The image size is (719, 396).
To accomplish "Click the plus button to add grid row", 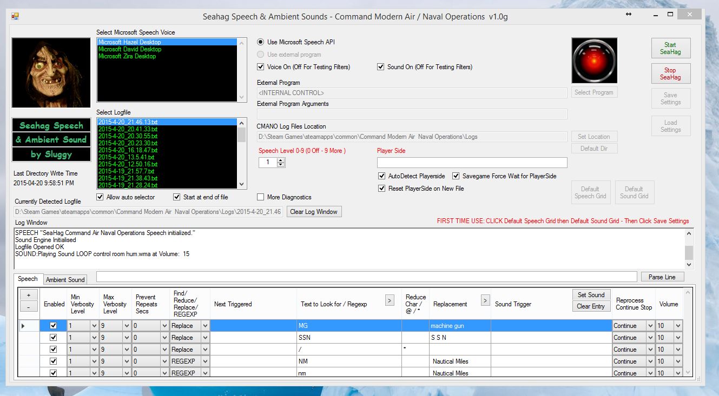I will click(x=29, y=295).
